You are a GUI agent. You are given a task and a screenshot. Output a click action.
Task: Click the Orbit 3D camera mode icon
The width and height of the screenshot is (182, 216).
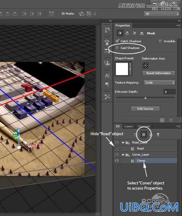coord(82,14)
